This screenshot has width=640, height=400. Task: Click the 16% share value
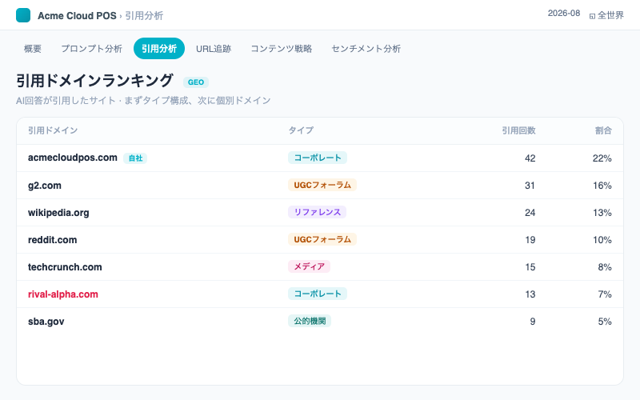pyautogui.click(x=602, y=186)
